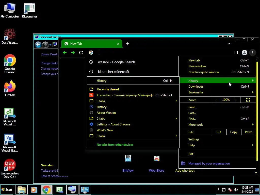
Task: Click No tabs from other devices
Action: click(115, 144)
